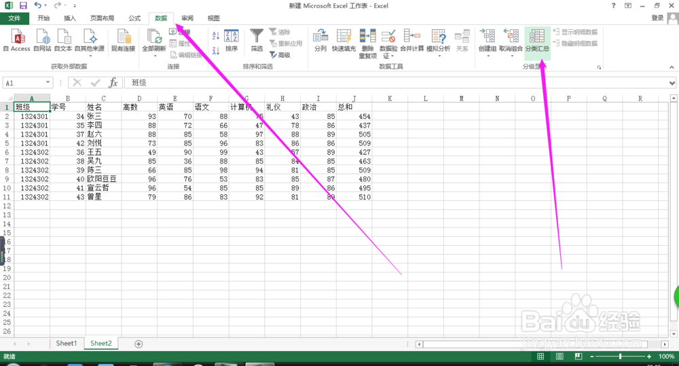
Task: Click 高级 advanced filter
Action: [280, 55]
